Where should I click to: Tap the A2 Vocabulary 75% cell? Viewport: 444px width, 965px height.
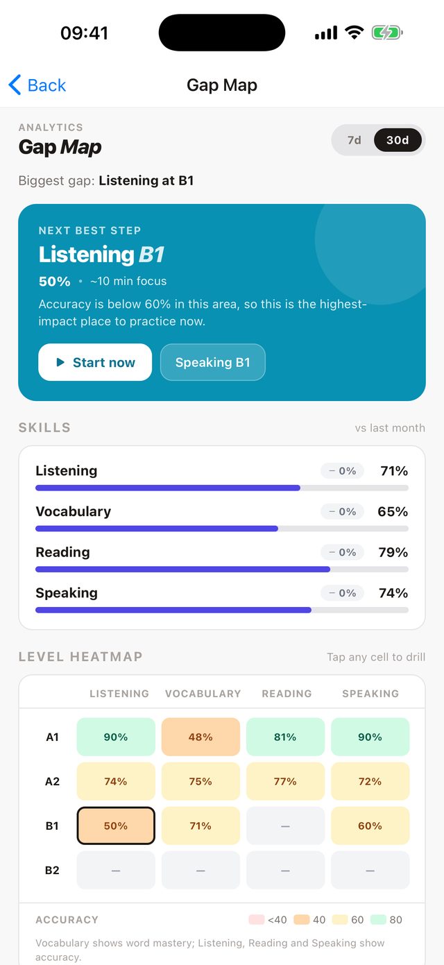coord(200,781)
